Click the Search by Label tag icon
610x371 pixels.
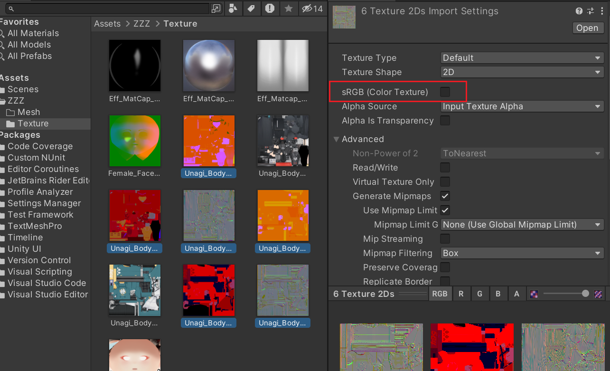pyautogui.click(x=251, y=9)
